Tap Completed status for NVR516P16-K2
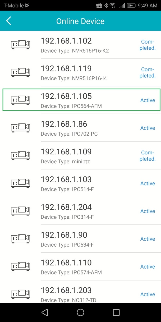 pos(148,45)
